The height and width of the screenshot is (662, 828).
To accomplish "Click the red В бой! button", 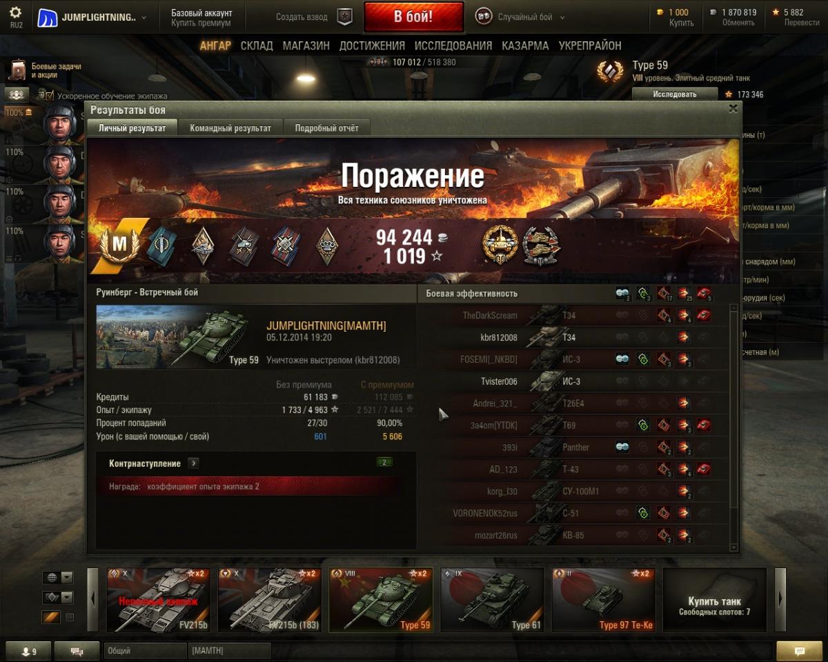I will [413, 17].
